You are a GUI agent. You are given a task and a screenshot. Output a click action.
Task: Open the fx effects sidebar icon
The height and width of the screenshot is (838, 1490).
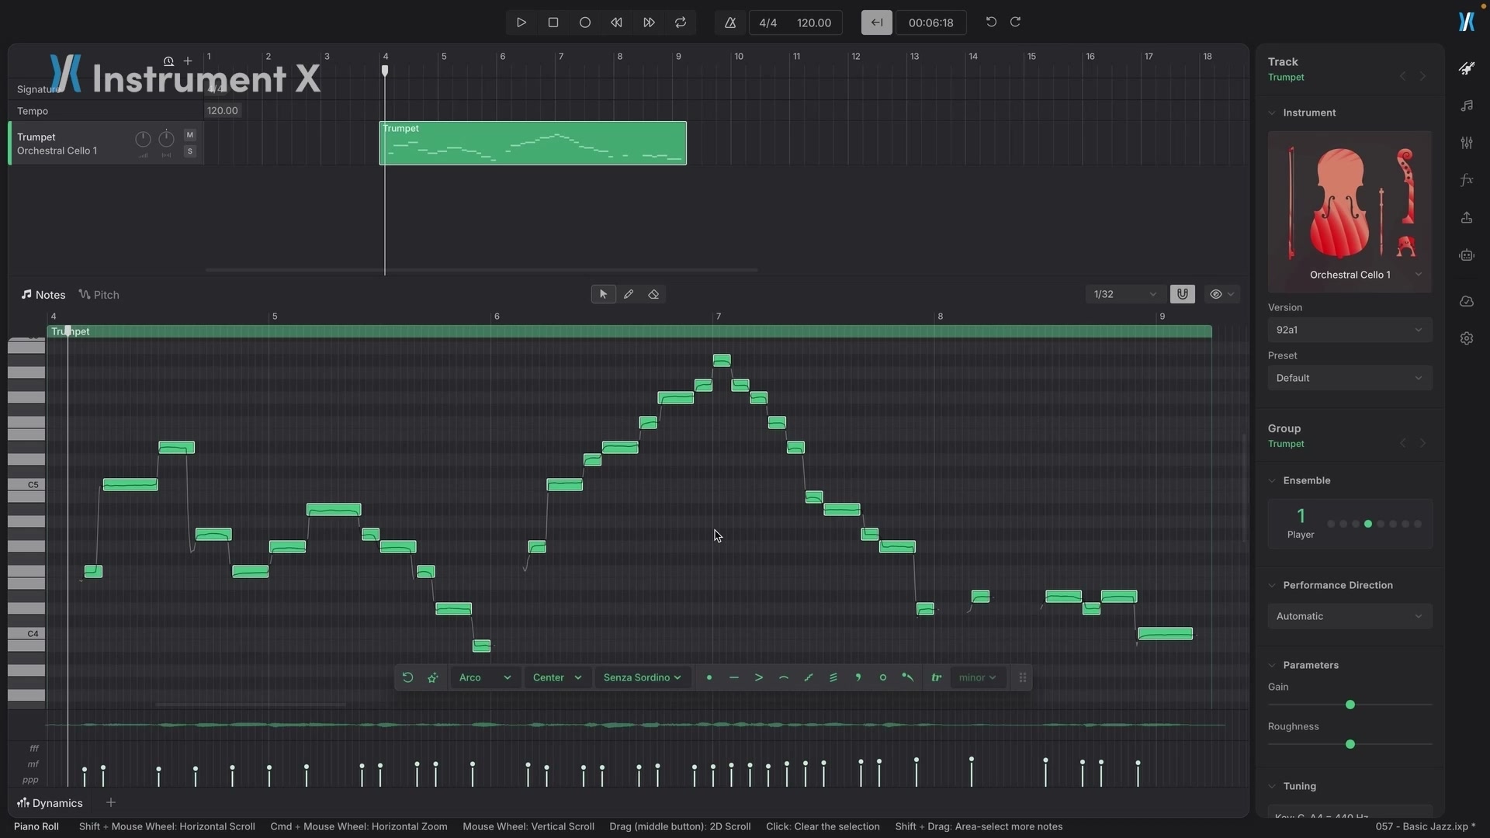1467,180
